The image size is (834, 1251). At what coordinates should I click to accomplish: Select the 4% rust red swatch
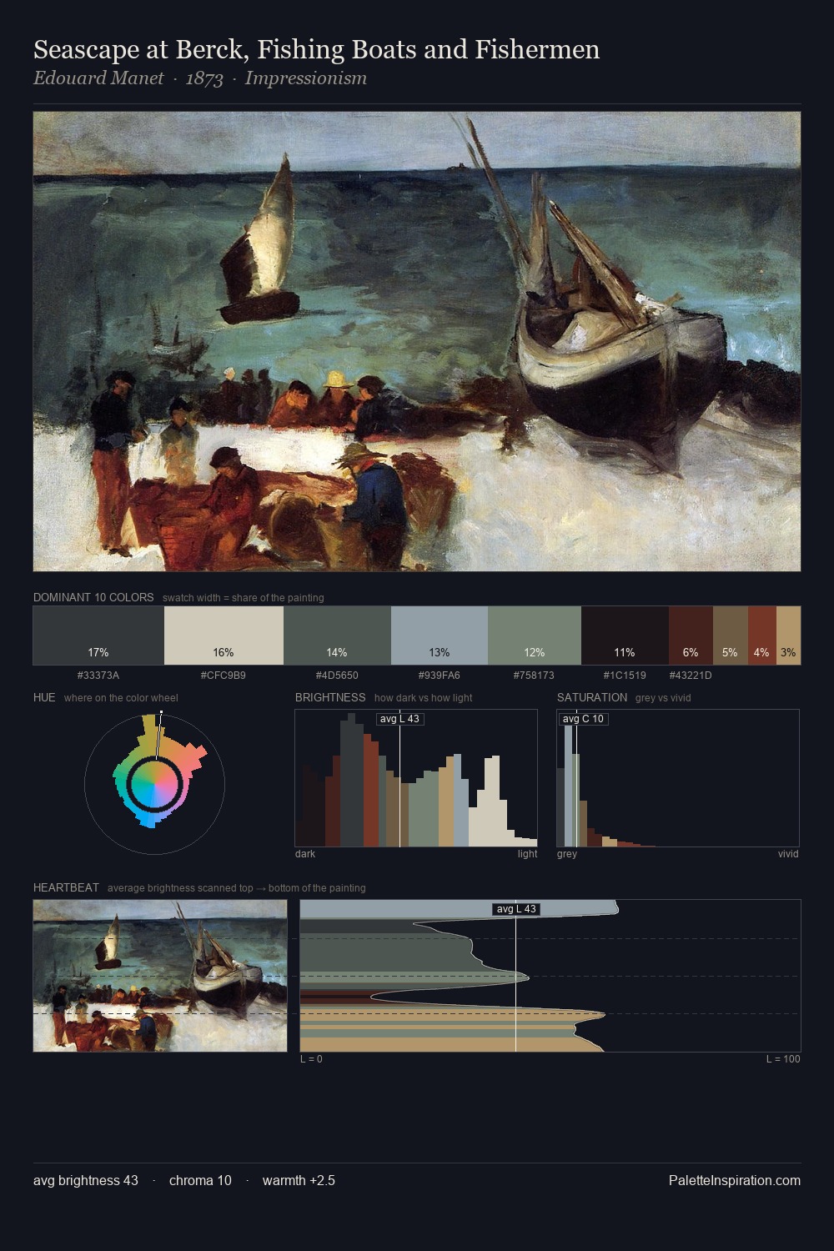tap(762, 636)
